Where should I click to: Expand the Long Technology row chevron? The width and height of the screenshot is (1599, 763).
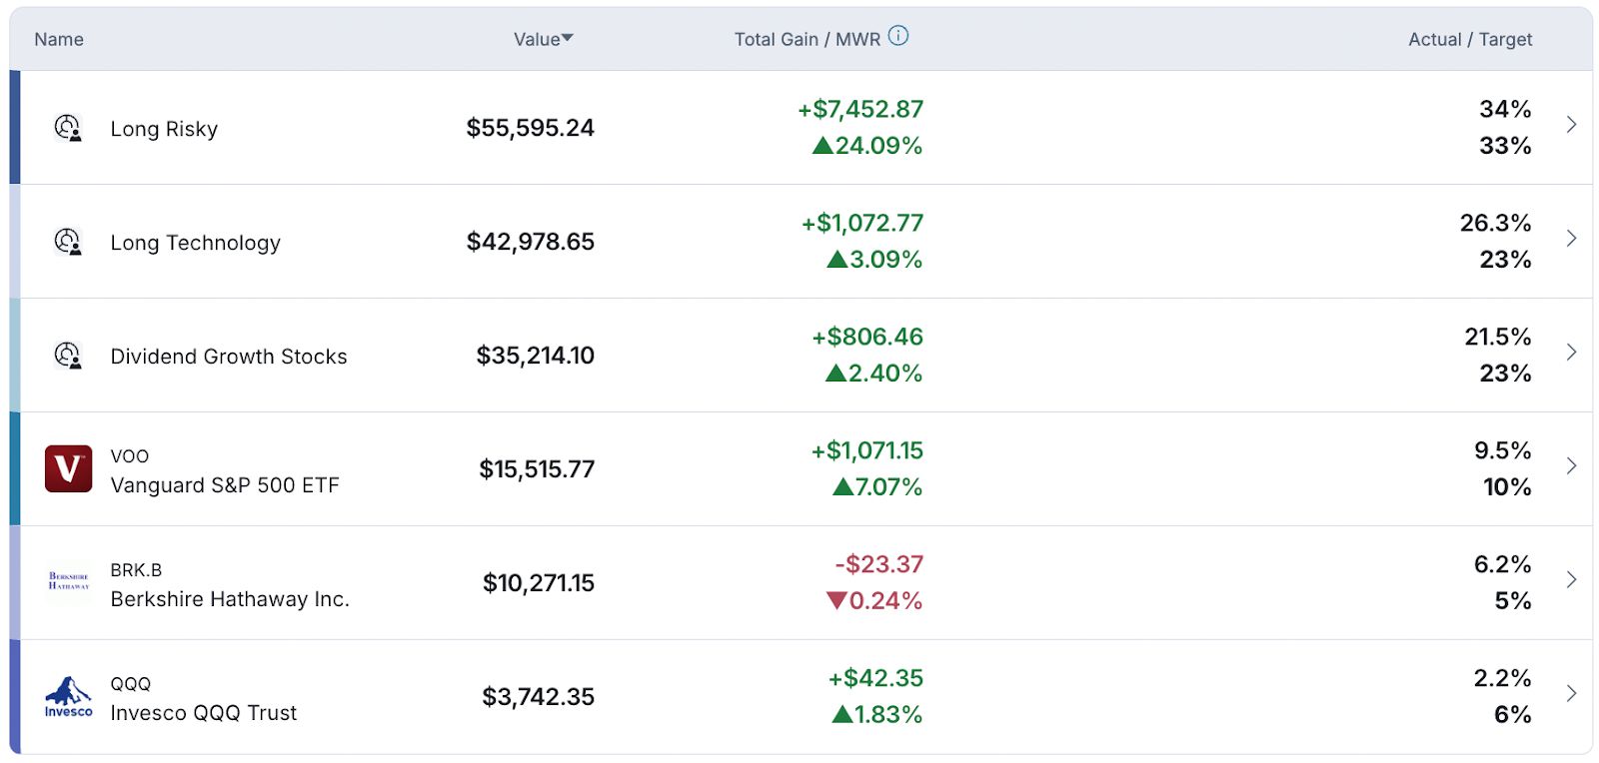coord(1571,238)
